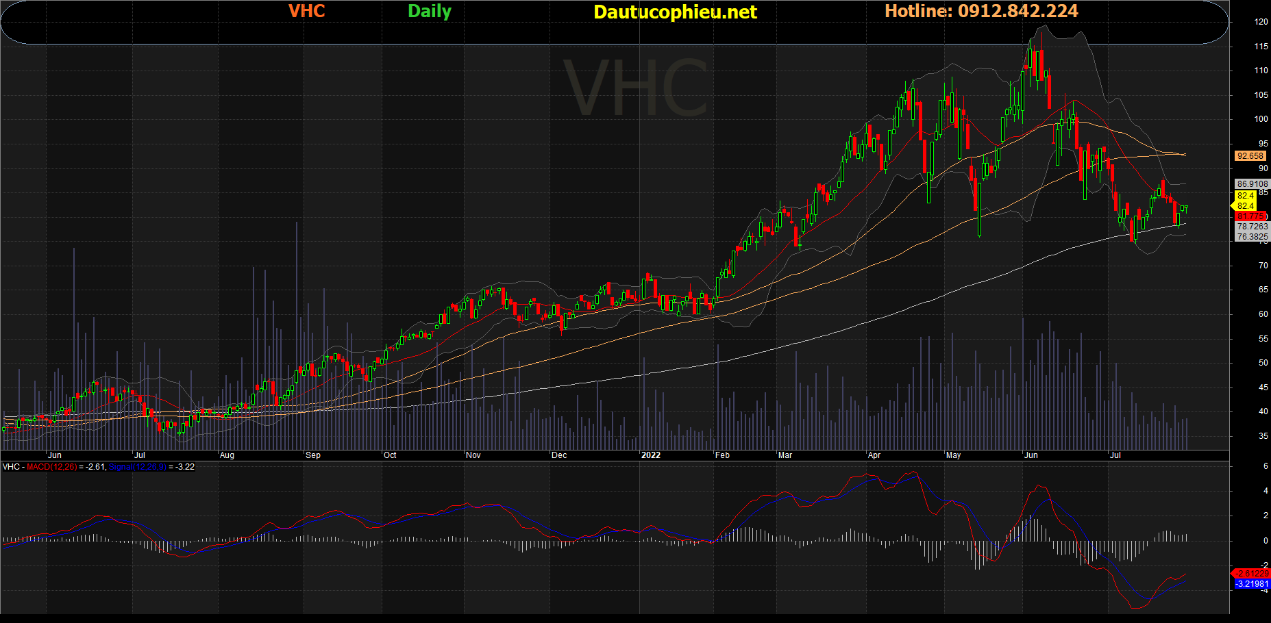The image size is (1271, 623).
Task: Click the Feb marker on the time axis
Action: [x=722, y=455]
